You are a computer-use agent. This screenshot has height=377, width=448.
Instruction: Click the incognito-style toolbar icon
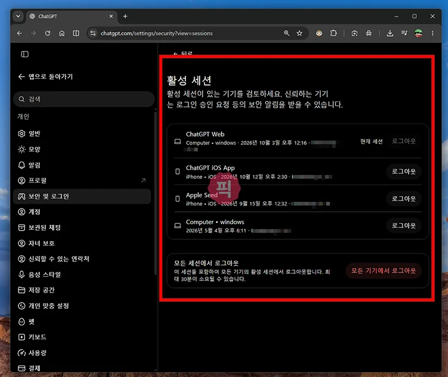[369, 33]
